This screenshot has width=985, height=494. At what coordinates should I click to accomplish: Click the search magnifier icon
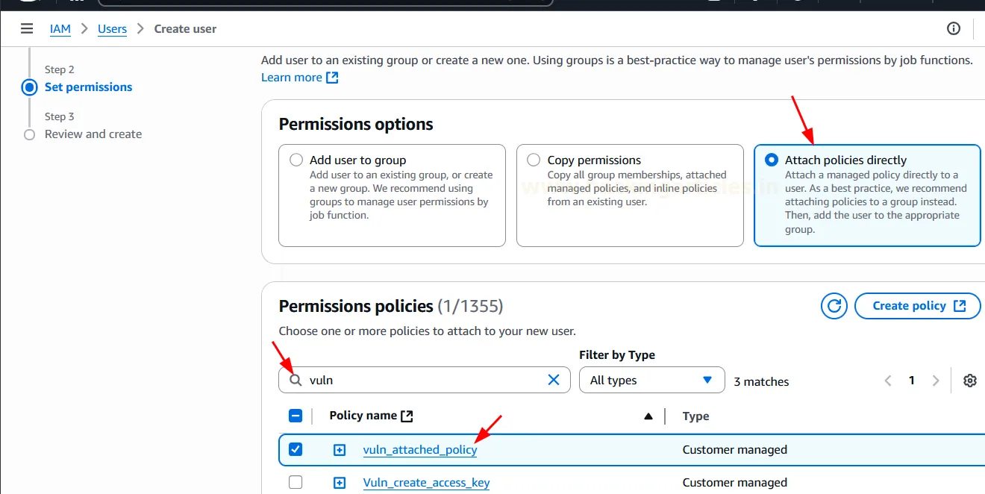coord(296,380)
